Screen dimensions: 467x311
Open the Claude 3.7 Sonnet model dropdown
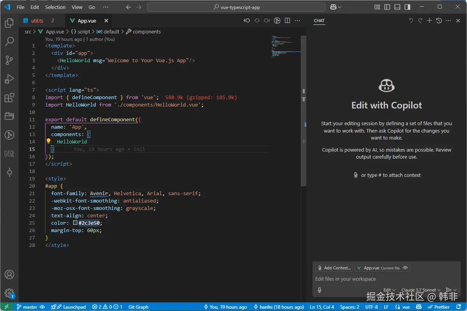[x=421, y=290]
